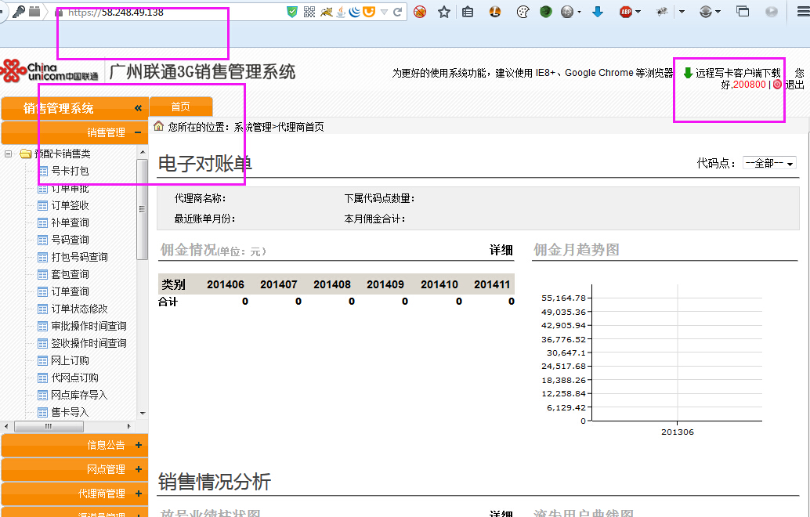Click the Adblock Plus ABP icon
Viewport: 810px width, 517px height.
(626, 12)
